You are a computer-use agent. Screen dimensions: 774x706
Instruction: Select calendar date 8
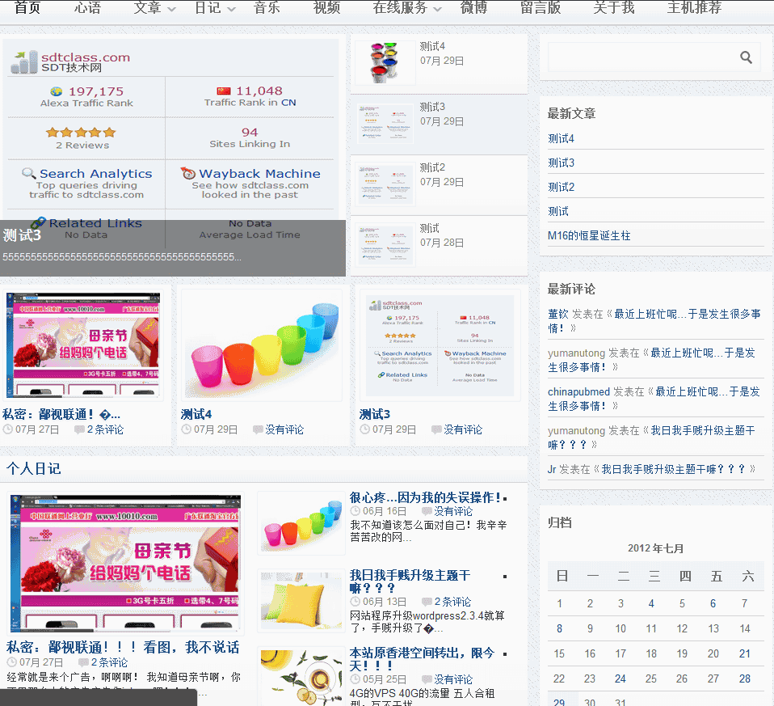click(x=559, y=629)
